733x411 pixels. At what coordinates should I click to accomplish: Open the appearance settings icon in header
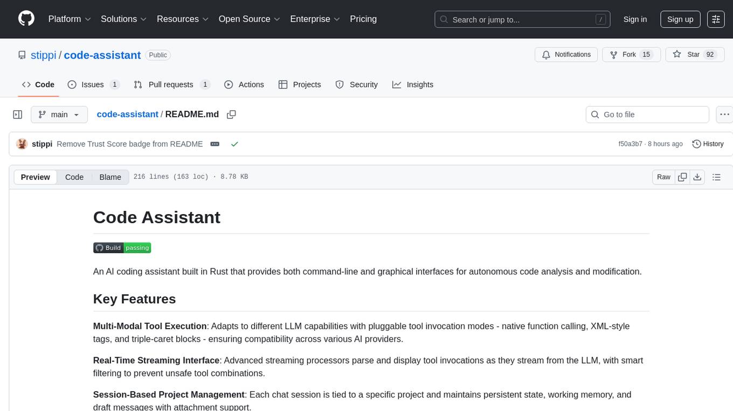click(716, 19)
